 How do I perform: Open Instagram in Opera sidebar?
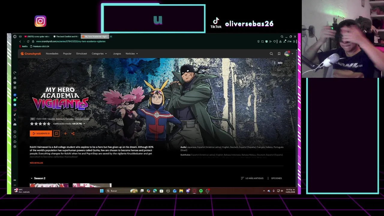click(x=15, y=110)
